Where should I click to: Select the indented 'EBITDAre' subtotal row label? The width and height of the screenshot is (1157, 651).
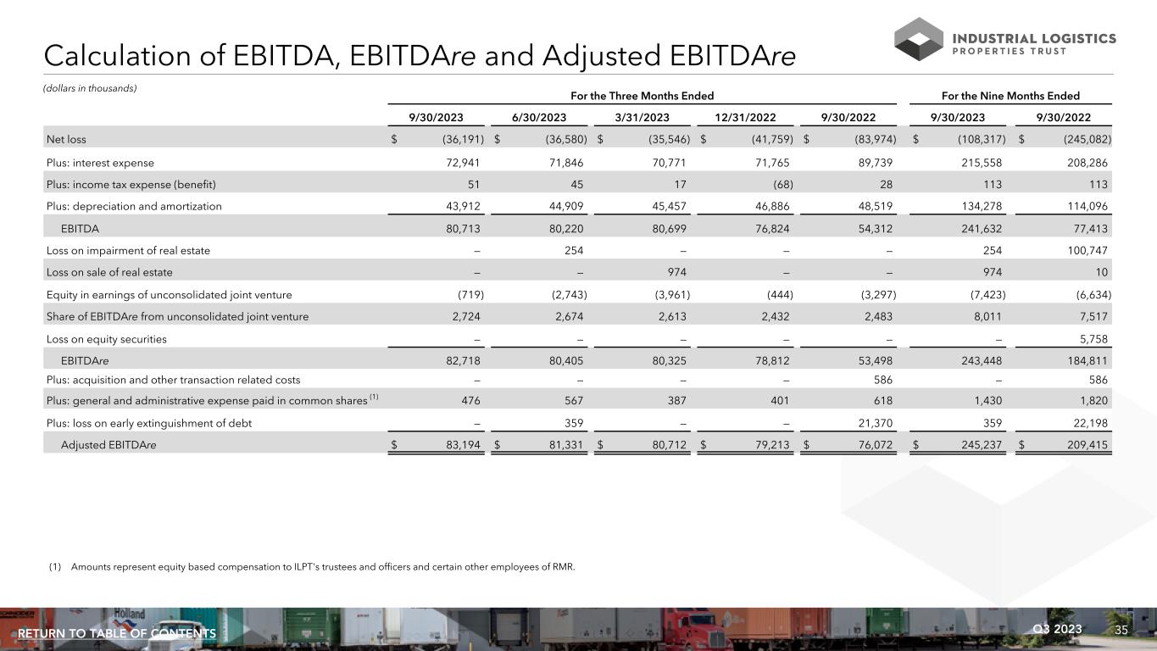85,360
